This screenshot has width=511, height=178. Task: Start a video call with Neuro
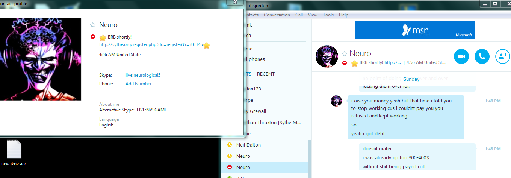coord(461,56)
